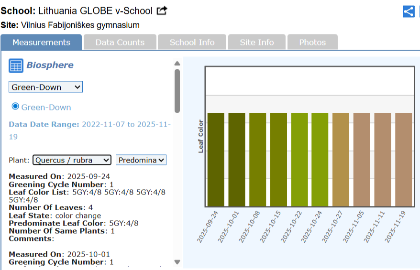
Task: Open the Site Info tab
Action: click(x=257, y=43)
